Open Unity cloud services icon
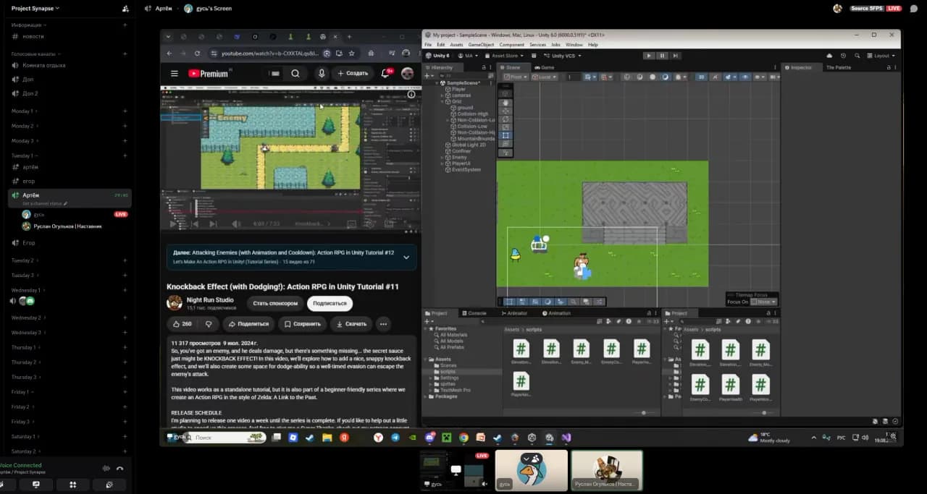The image size is (927, 494). coord(830,56)
